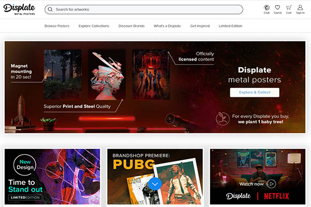Open the shopping Cart icon
Viewport: 311px width, 207px height.
[x=289, y=8]
